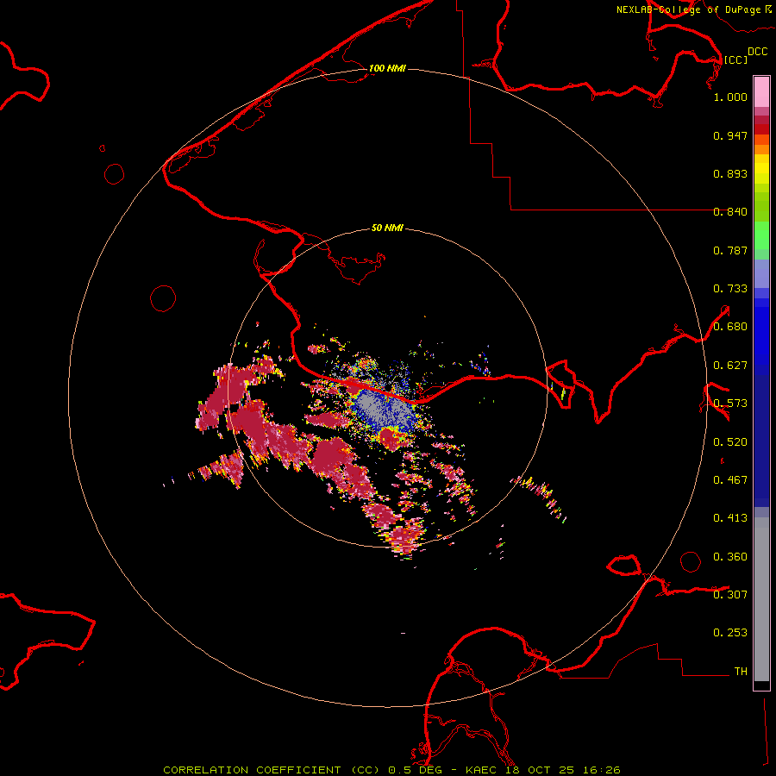Image resolution: width=776 pixels, height=776 pixels.
Task: Click the gray lower segment of color bar
Action: (x=761, y=599)
